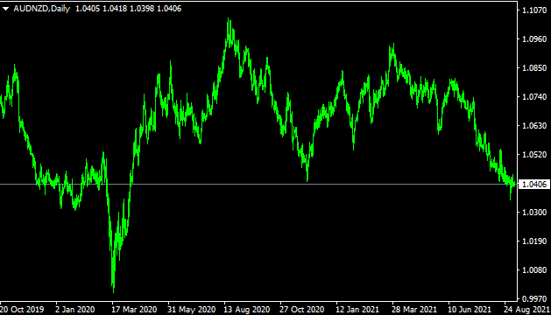Image resolution: width=551 pixels, height=315 pixels.
Task: Click the 1.0300 price scale label
Action: tap(534, 212)
